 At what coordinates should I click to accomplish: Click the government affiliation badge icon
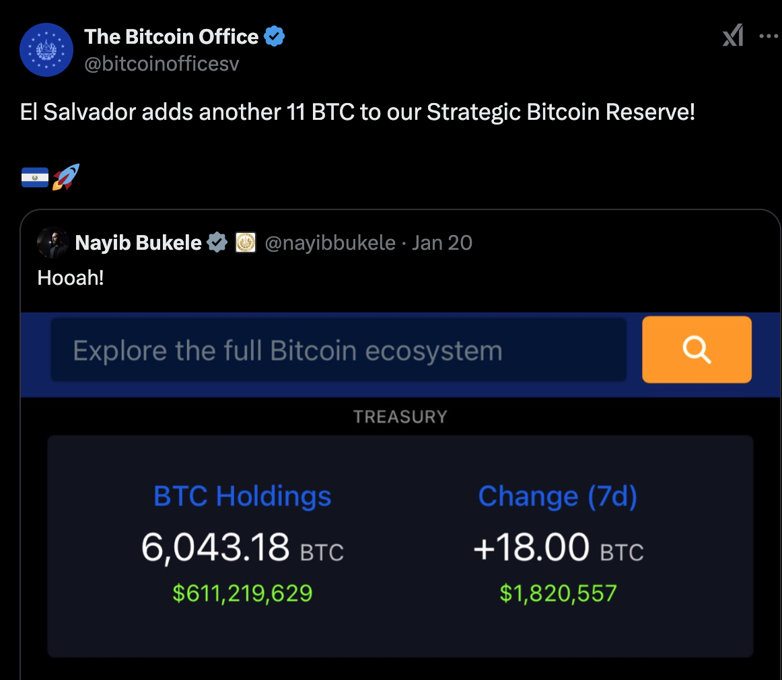246,243
